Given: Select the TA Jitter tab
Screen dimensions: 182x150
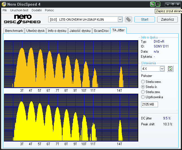Looking at the screenshot, I should 118,30.
